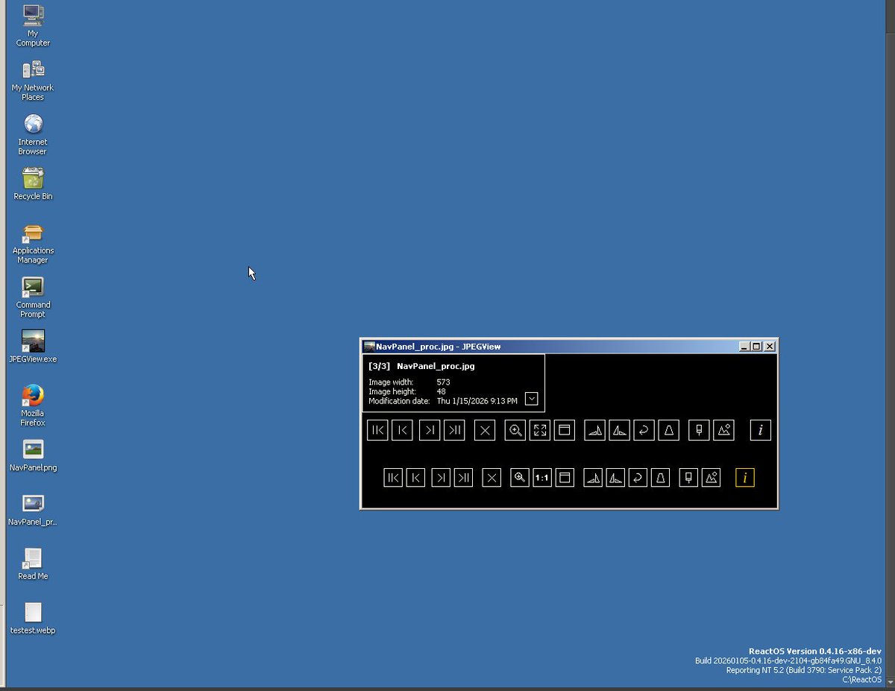Activate zoom mode magnifier in navigation panel

[520, 478]
